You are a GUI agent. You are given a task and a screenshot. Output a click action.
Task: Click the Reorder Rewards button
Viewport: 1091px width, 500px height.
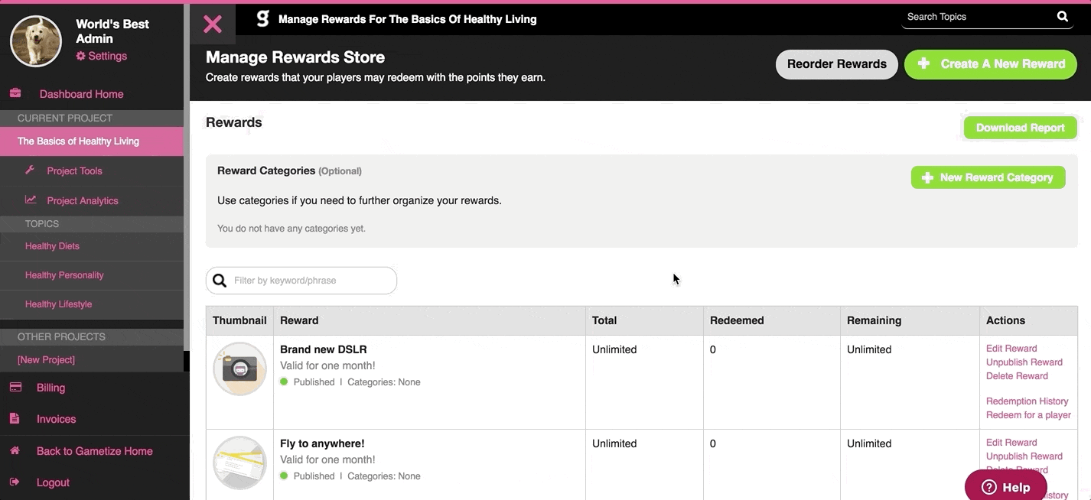coord(837,64)
